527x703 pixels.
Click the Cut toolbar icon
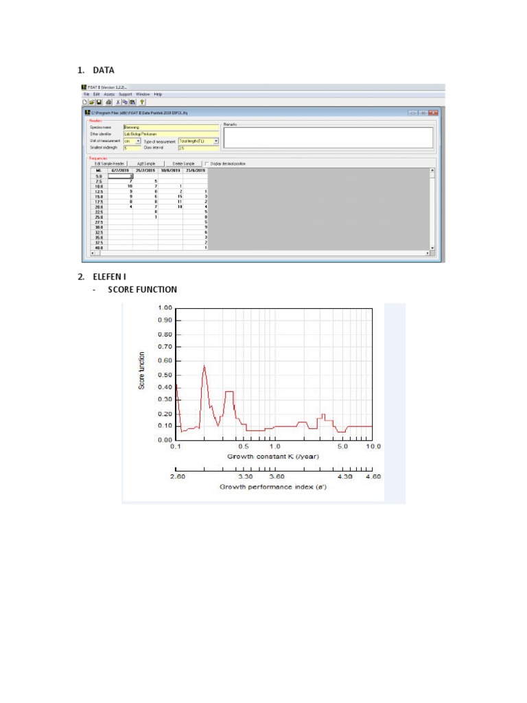118,102
